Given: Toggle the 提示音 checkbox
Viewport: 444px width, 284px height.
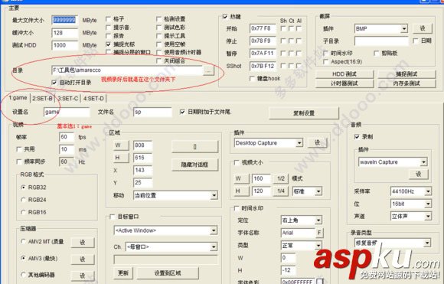Looking at the screenshot, I should pyautogui.click(x=108, y=28).
